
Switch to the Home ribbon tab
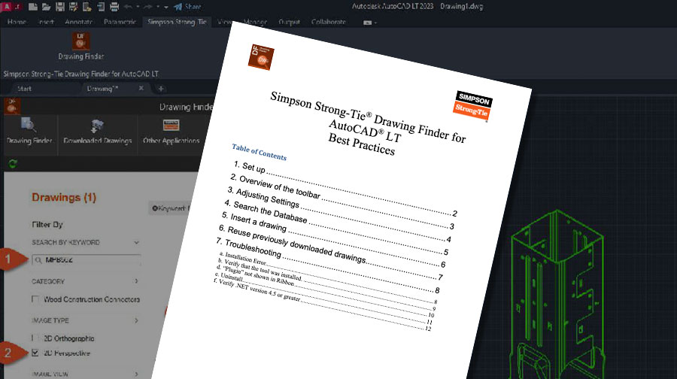pos(17,22)
